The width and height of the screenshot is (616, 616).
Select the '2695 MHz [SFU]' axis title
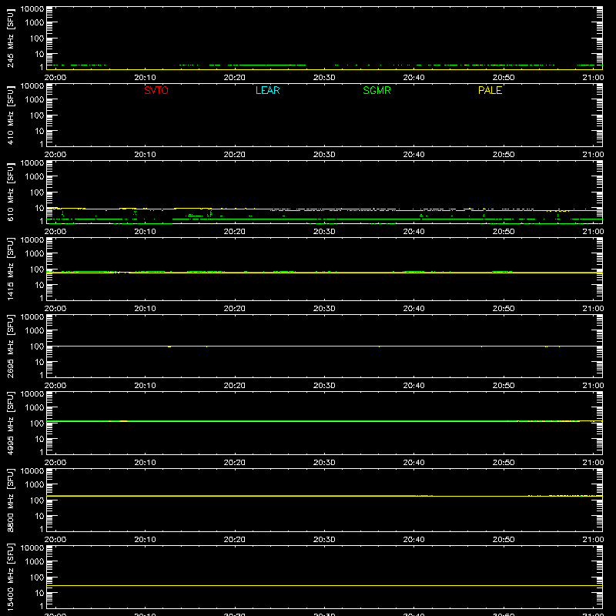click(10, 346)
